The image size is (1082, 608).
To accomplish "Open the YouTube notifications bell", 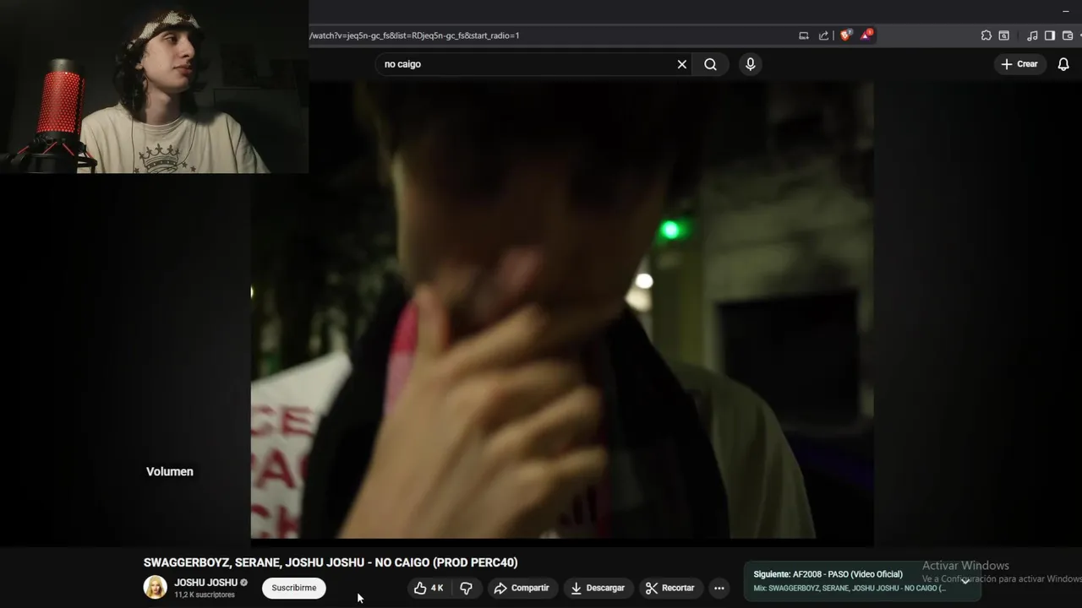I will pos(1063,64).
